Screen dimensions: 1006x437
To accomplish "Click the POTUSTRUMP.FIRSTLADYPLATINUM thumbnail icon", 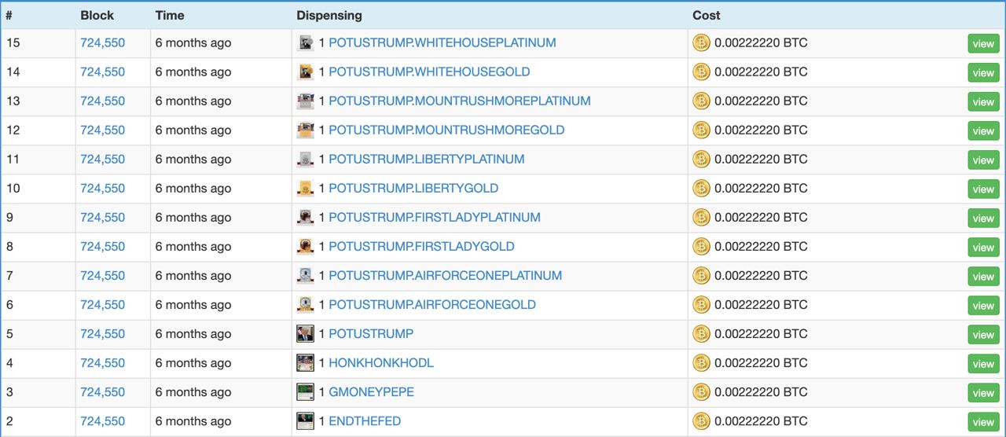I will [x=306, y=218].
